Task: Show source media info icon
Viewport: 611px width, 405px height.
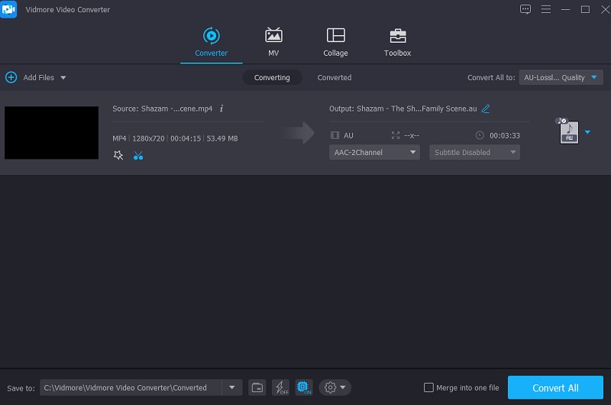Action: (x=221, y=109)
